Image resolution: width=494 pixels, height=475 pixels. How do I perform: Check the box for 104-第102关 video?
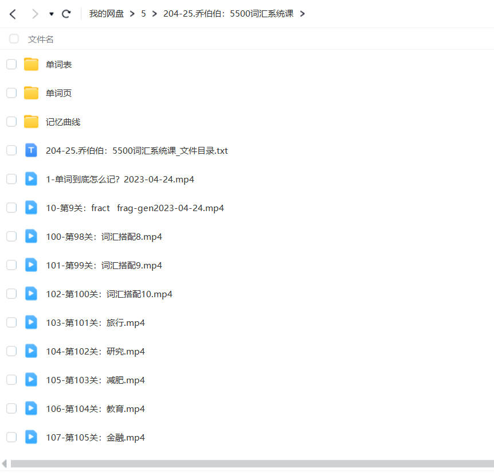[x=11, y=351]
